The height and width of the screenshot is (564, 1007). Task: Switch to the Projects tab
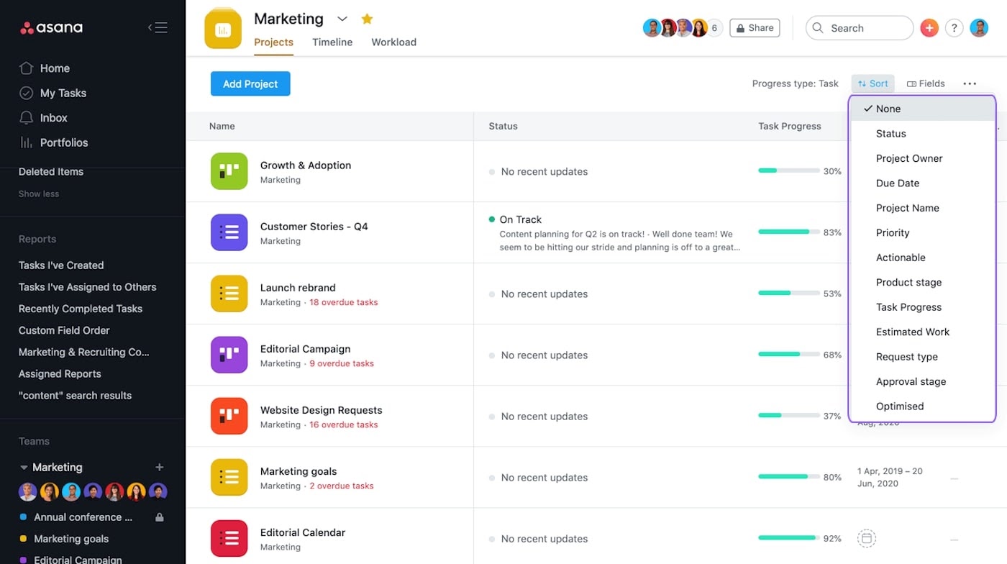[273, 42]
